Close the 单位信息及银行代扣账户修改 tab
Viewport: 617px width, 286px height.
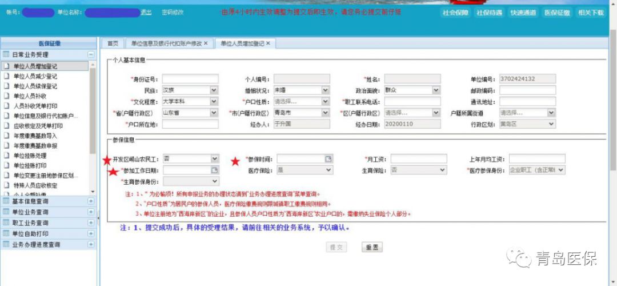(x=206, y=43)
